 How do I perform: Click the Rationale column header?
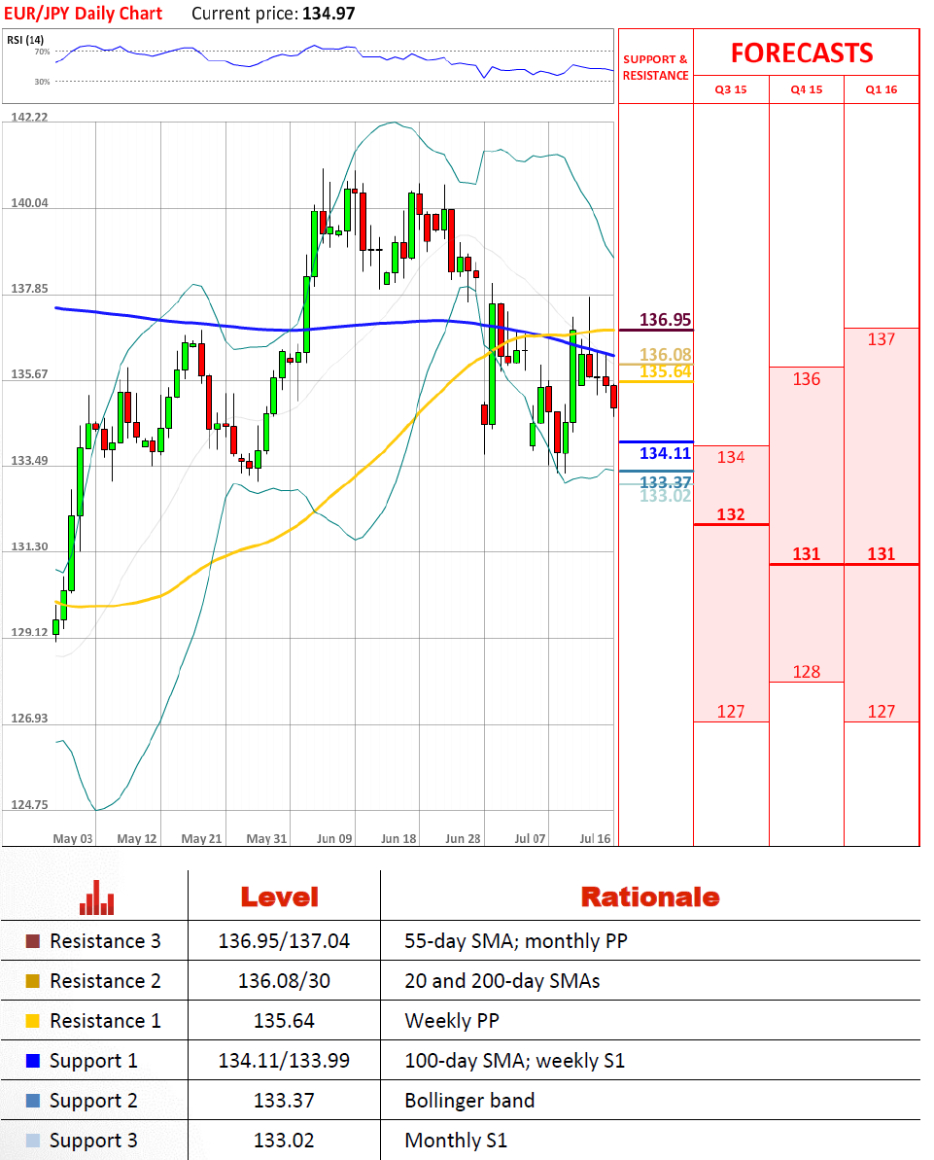tap(650, 897)
